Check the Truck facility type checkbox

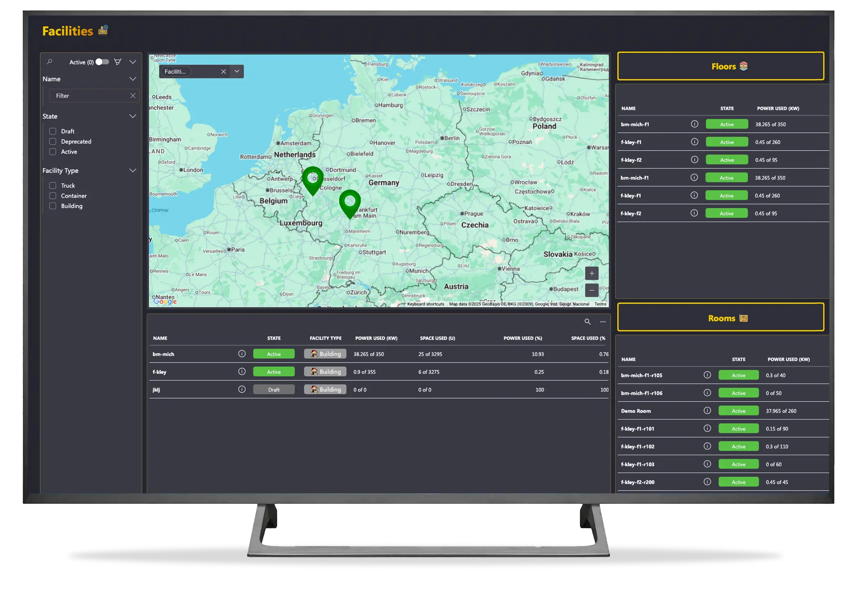53,185
